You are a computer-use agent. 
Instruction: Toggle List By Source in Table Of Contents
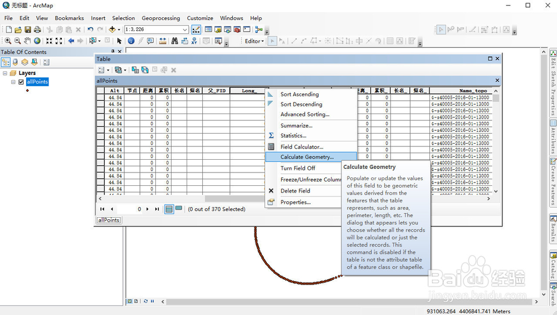[x=15, y=62]
